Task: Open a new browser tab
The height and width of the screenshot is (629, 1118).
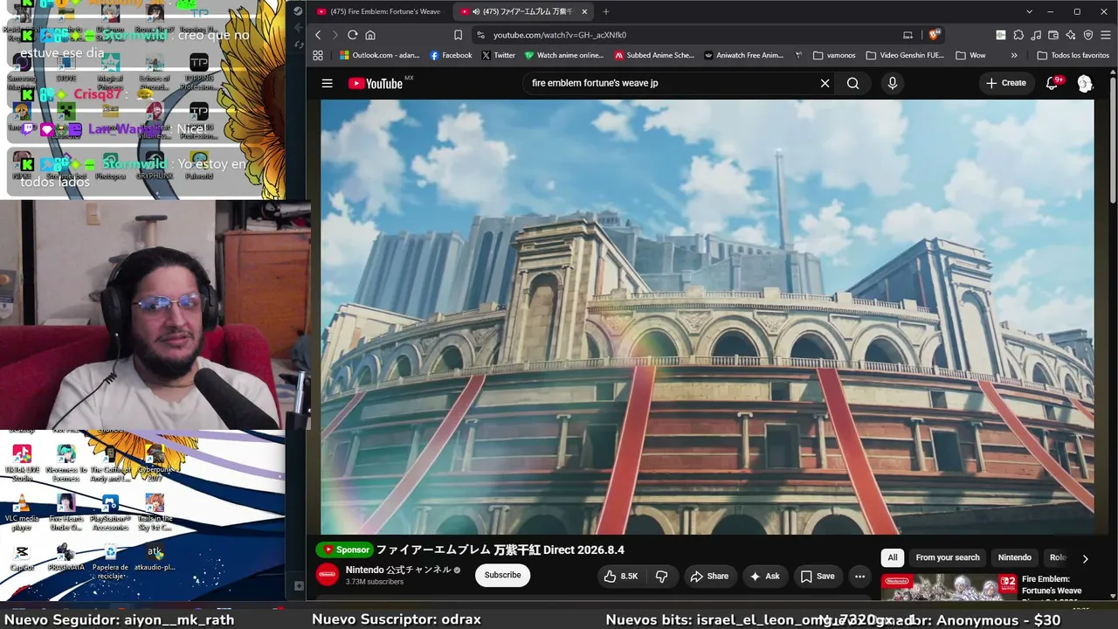Action: pos(606,11)
